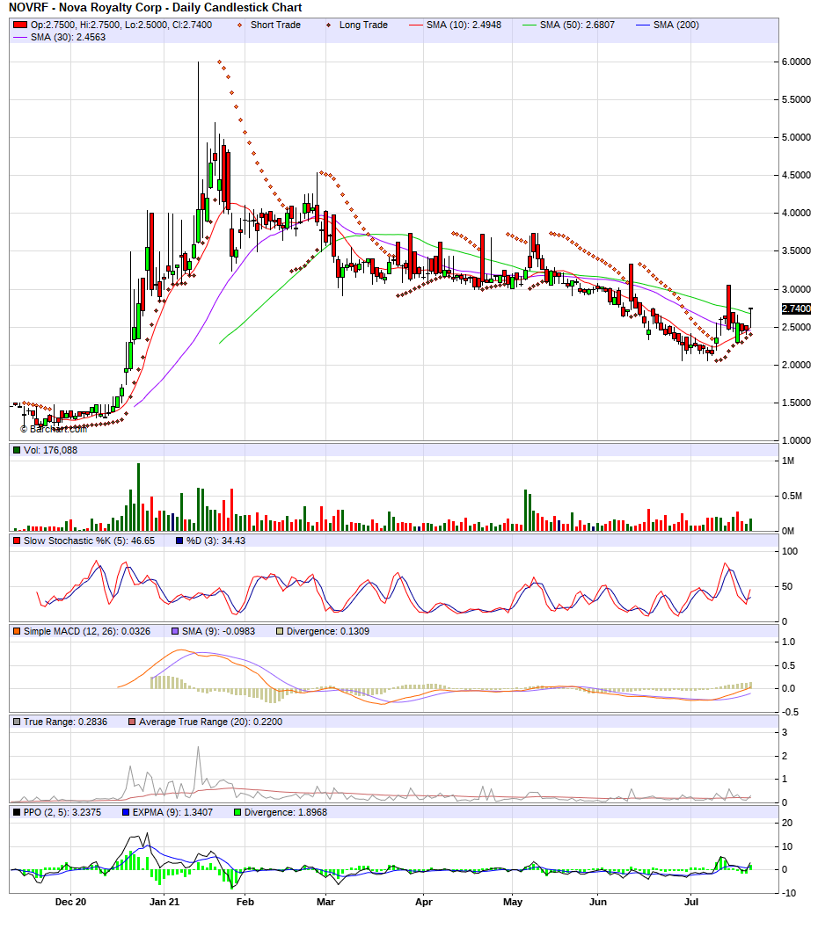This screenshot has height=929, width=818.
Task: Select the red OHLC legend swatch
Action: click(20, 25)
